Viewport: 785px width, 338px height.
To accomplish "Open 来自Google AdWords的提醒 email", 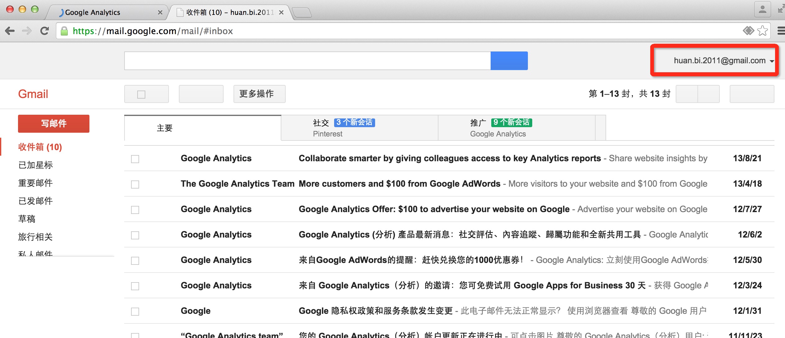I will tap(449, 260).
